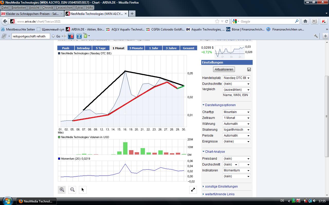The height and width of the screenshot is (205, 329).
Task: Click the Kaspersky tray icon
Action: (x=299, y=201)
